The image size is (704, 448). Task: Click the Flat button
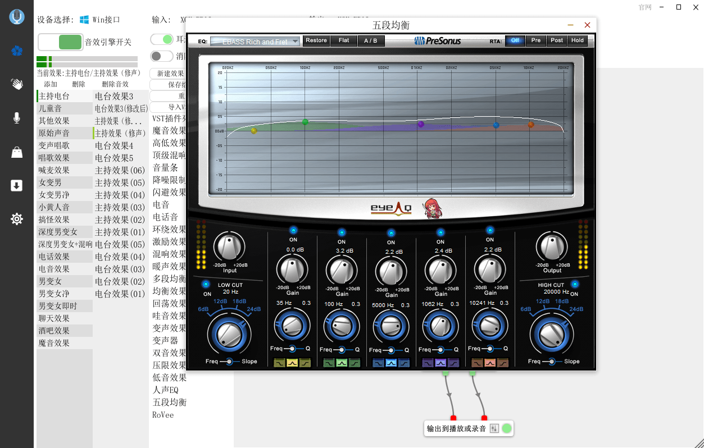(x=344, y=40)
